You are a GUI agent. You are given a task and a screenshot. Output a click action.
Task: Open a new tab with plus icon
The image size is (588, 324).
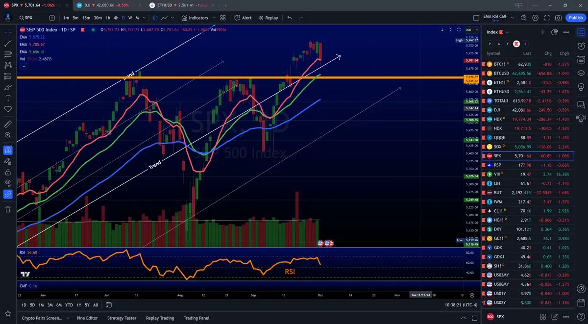pos(225,5)
